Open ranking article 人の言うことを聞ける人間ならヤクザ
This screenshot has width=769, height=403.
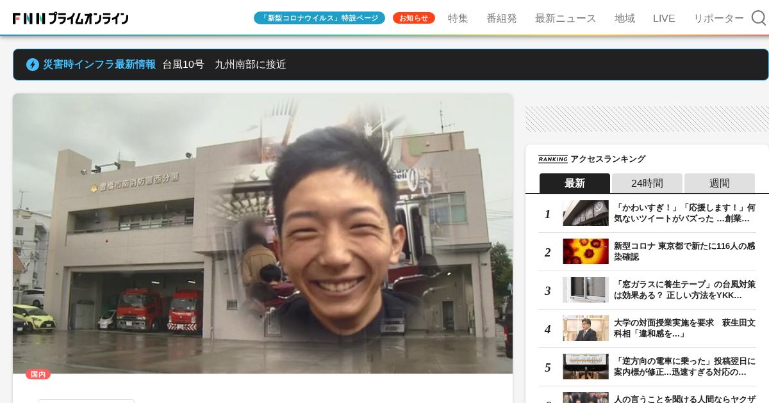(684, 399)
